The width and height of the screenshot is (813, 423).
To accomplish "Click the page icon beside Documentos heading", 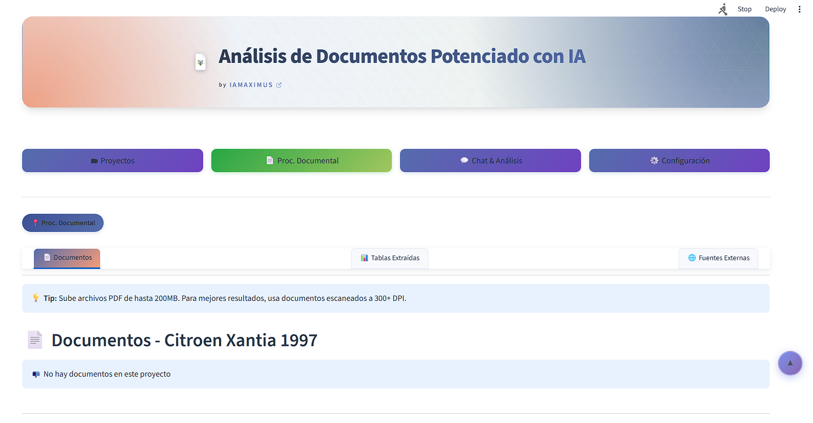I will coord(35,340).
